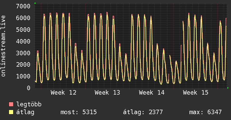231x120 pixels.
Task: Click the 1000 y-axis label
Action: coord(23,76)
